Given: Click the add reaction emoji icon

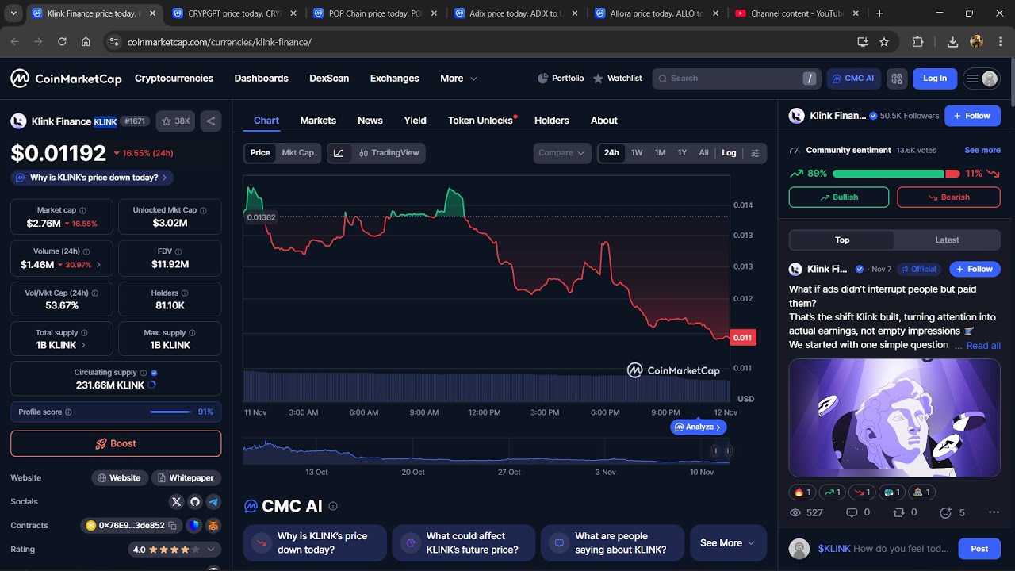Looking at the screenshot, I should 945,512.
